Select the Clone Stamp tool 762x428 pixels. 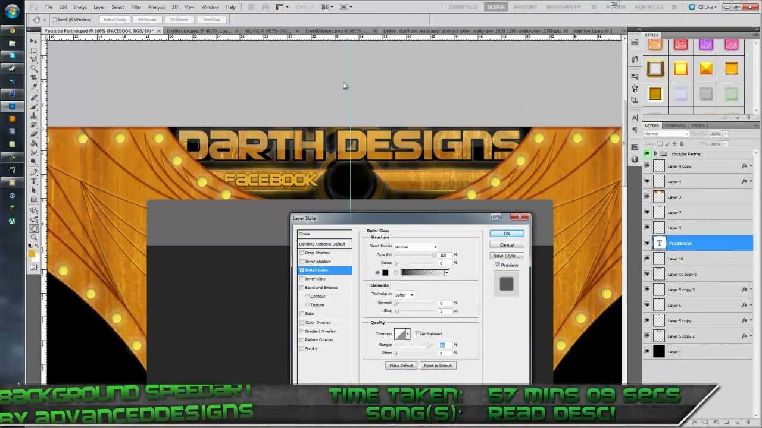[x=34, y=117]
